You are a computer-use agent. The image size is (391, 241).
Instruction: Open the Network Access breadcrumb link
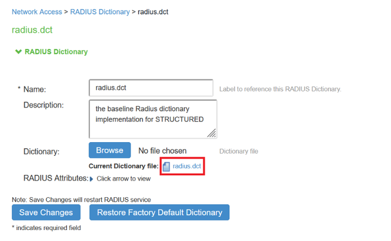point(36,12)
